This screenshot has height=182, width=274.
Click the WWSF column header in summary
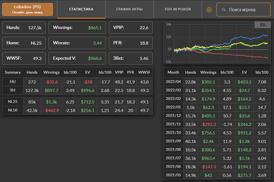tap(144, 72)
